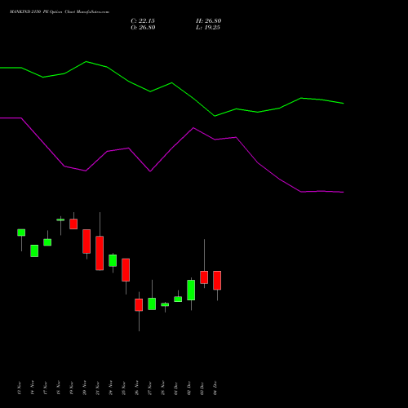Image resolution: width=408 pixels, height=408 pixels.
Task: Click the green candlestick for 27 Nov
Action: click(152, 304)
